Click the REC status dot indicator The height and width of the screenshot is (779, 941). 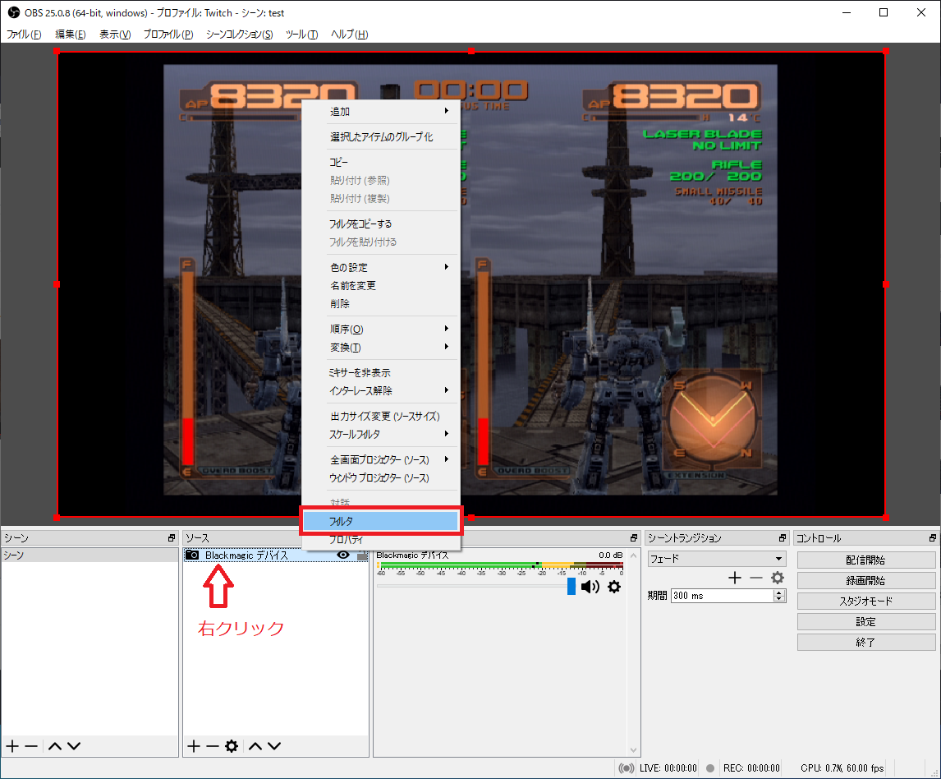[710, 768]
